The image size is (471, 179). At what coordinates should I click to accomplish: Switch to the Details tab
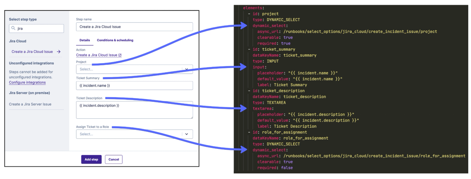(85, 40)
